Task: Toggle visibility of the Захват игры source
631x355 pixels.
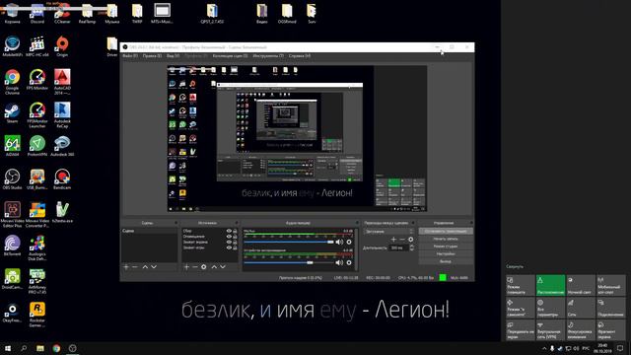Action: tap(229, 248)
